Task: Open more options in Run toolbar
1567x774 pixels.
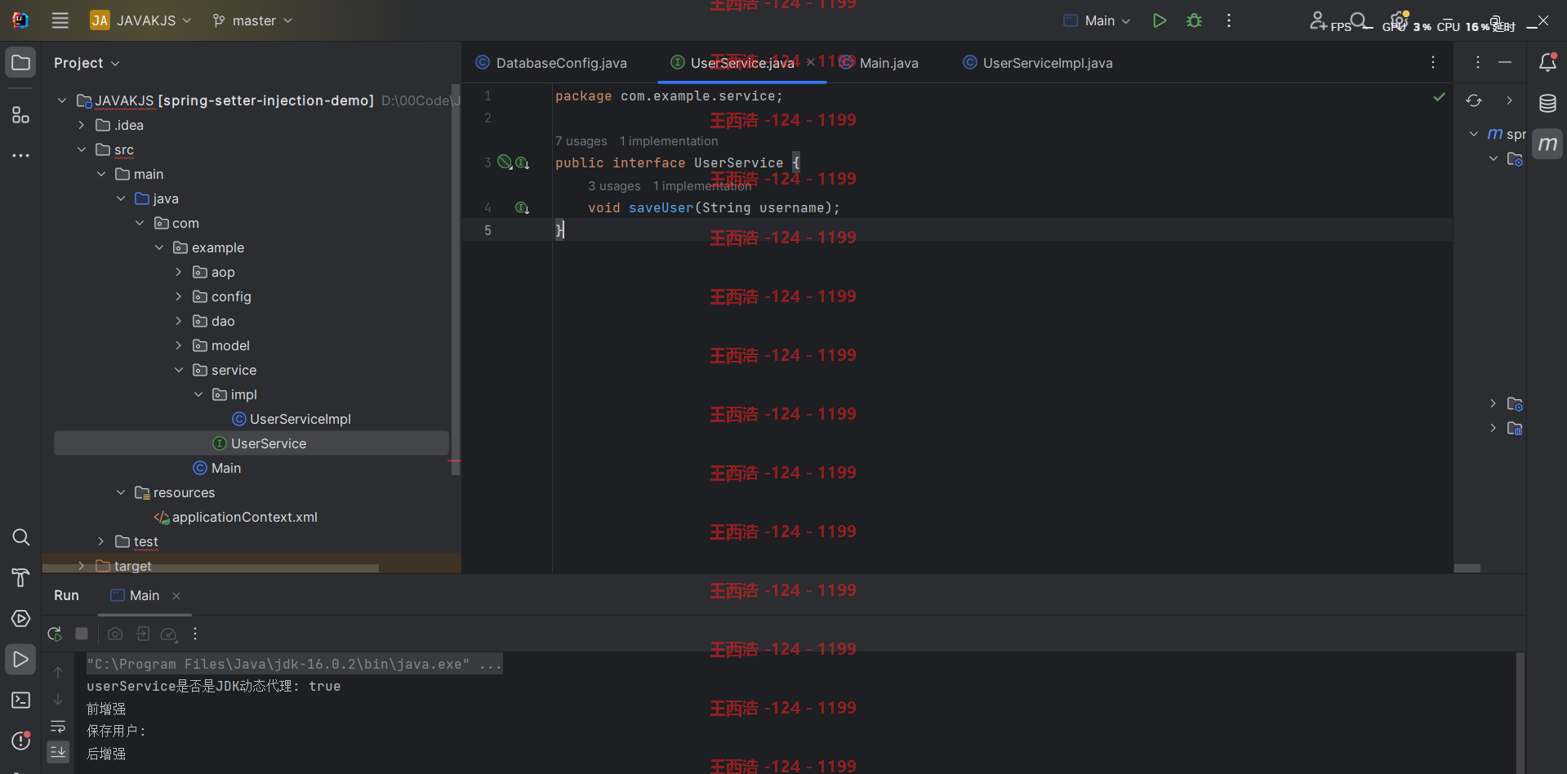Action: click(195, 634)
